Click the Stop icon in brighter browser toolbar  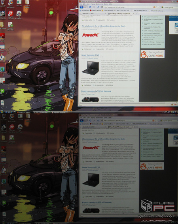[94, 7]
